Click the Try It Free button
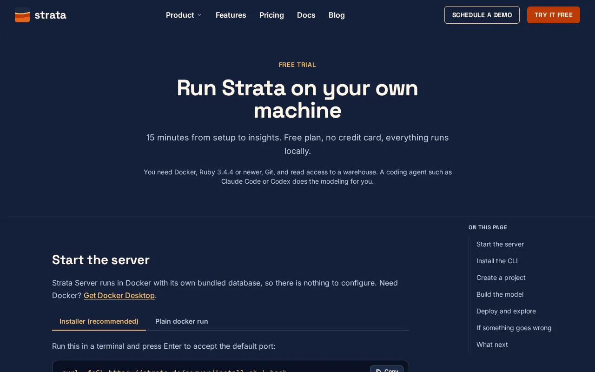 coord(554,15)
